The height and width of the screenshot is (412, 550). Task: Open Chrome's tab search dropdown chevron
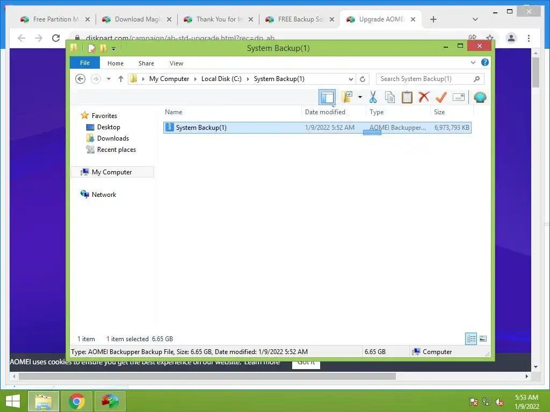(x=475, y=19)
